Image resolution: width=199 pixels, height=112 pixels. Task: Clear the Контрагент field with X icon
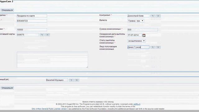[x=158, y=16]
